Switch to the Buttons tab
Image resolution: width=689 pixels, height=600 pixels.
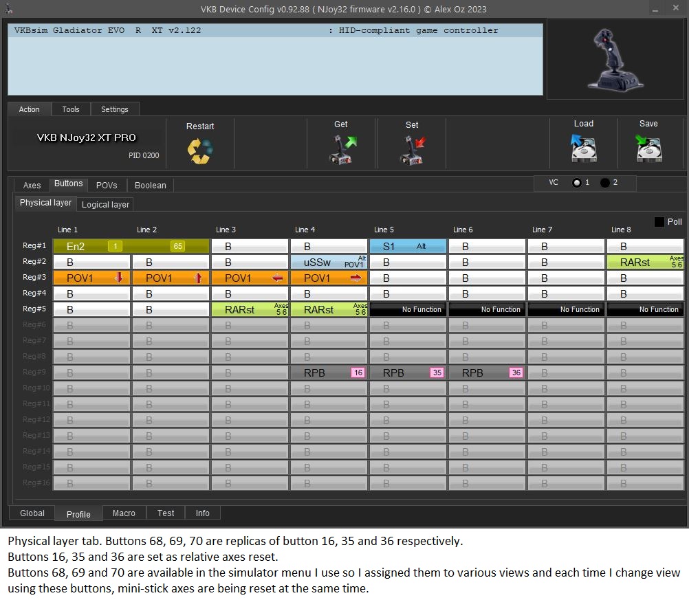point(68,184)
